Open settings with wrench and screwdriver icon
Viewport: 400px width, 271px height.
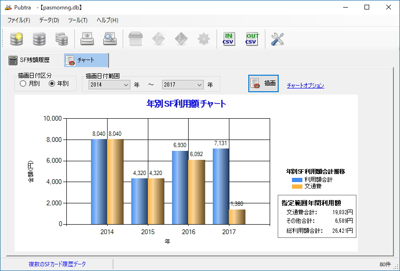pos(277,39)
